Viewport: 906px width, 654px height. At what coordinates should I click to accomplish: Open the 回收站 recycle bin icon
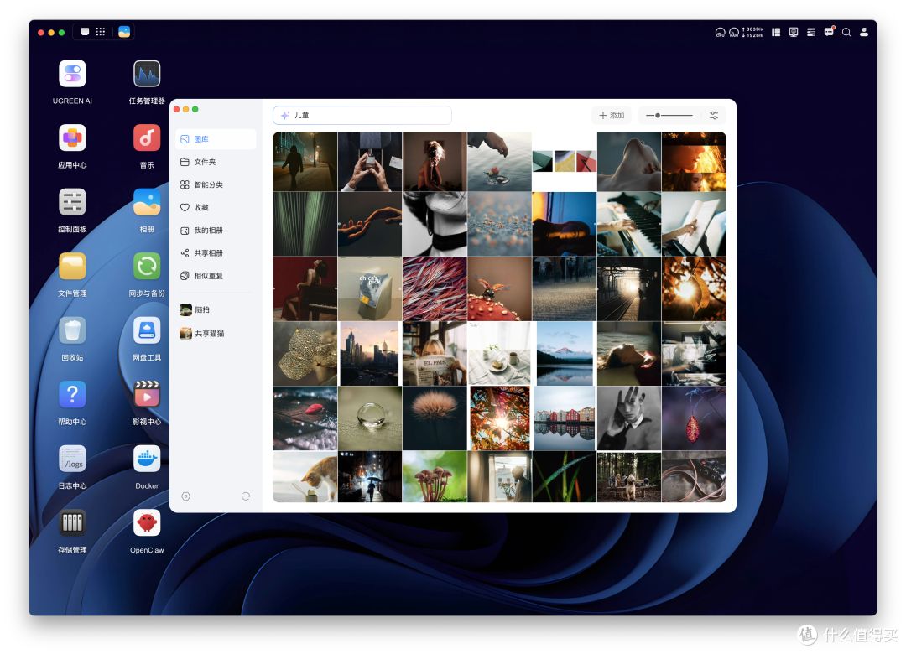tap(72, 331)
